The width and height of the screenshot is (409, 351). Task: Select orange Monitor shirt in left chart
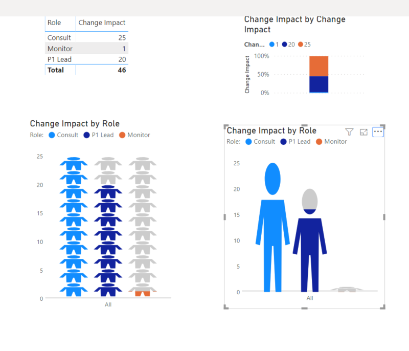pos(143,294)
